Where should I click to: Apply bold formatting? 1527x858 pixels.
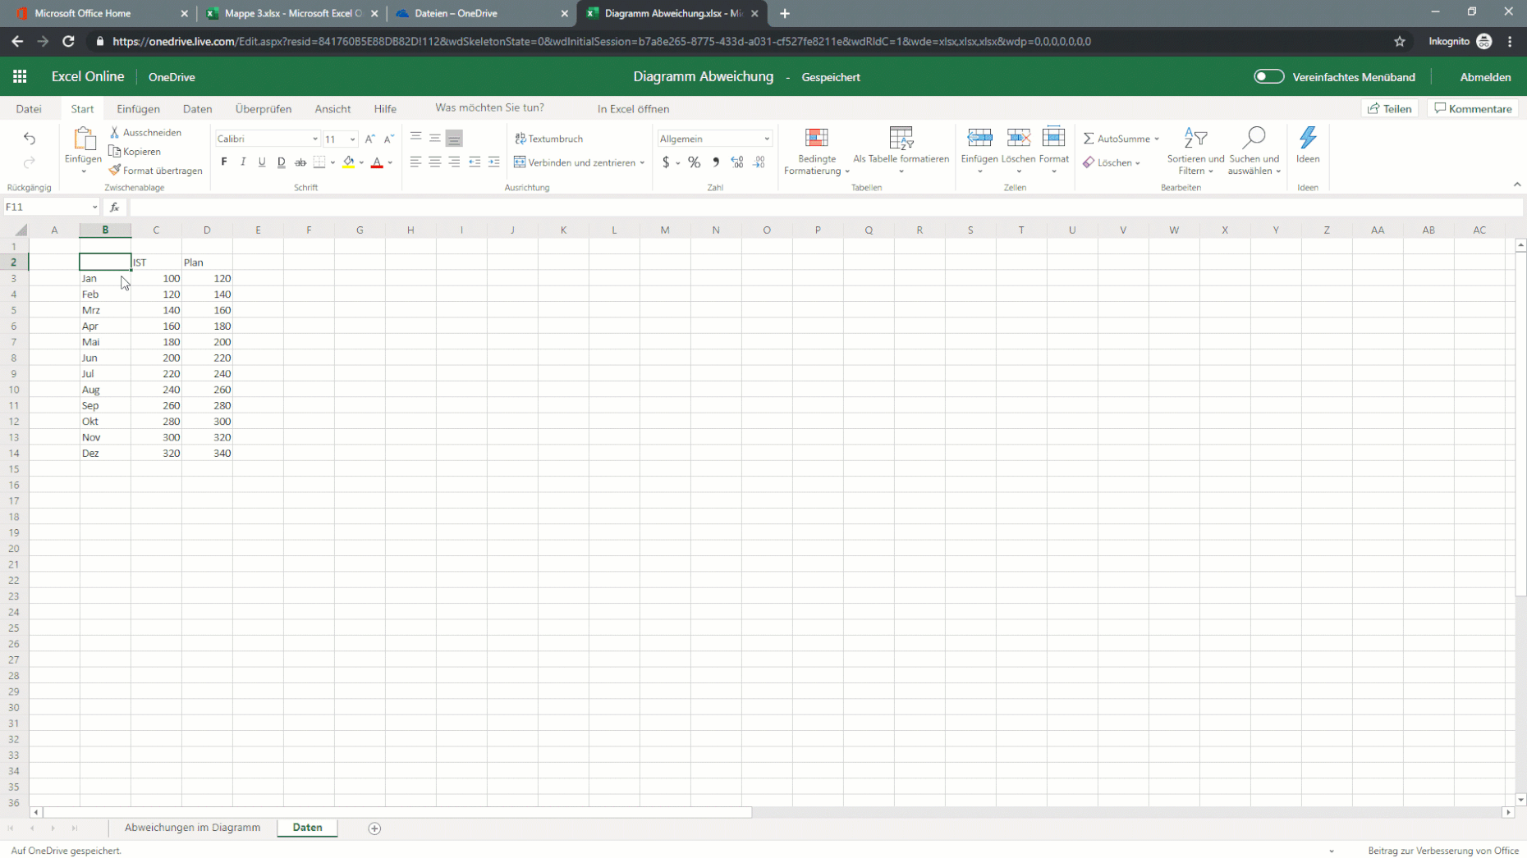click(x=223, y=162)
